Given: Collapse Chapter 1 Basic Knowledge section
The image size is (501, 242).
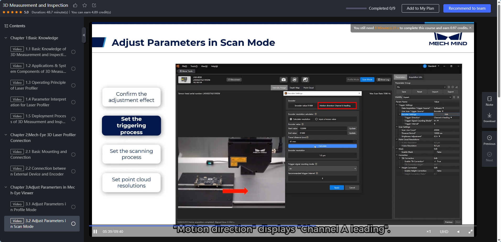Looking at the screenshot, I should (x=6, y=38).
